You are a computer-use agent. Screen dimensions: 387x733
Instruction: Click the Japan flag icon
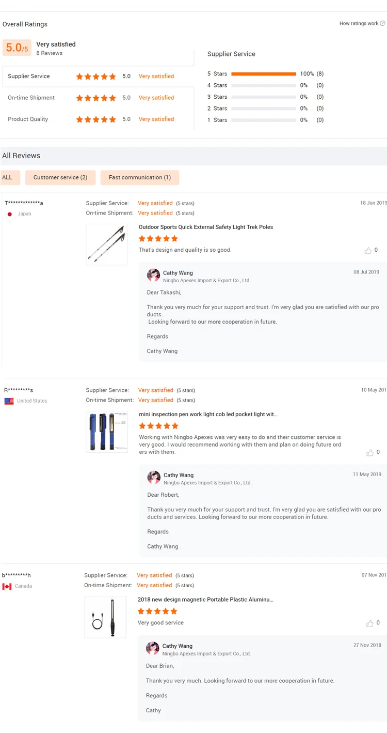pos(10,214)
